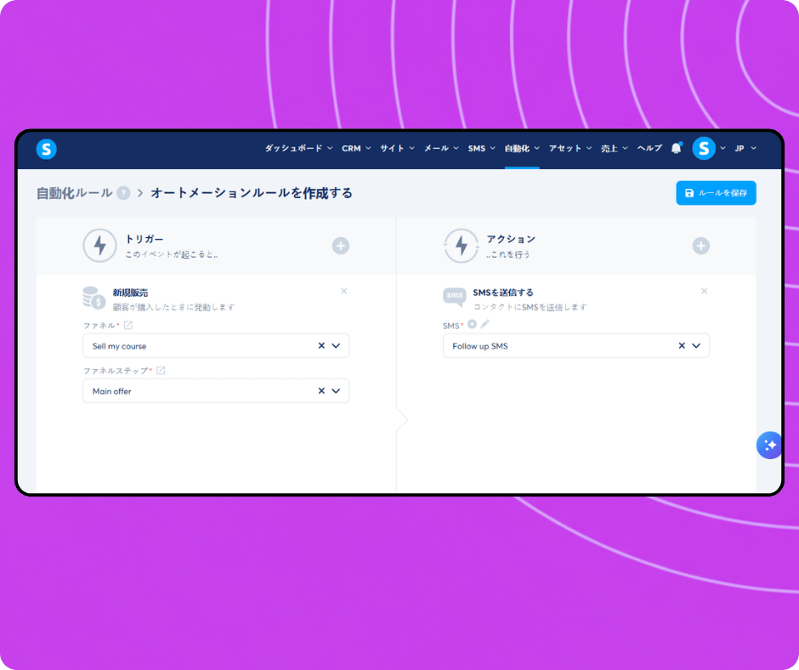
Task: Click the アクション section heading
Action: [511, 239]
